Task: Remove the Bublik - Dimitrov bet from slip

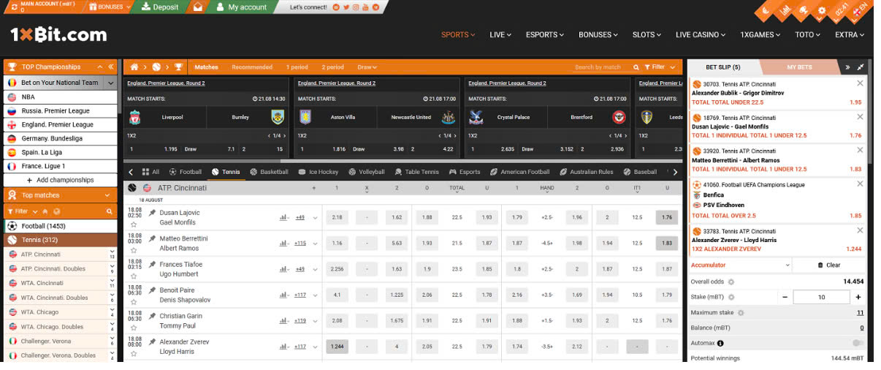Action: click(x=860, y=84)
